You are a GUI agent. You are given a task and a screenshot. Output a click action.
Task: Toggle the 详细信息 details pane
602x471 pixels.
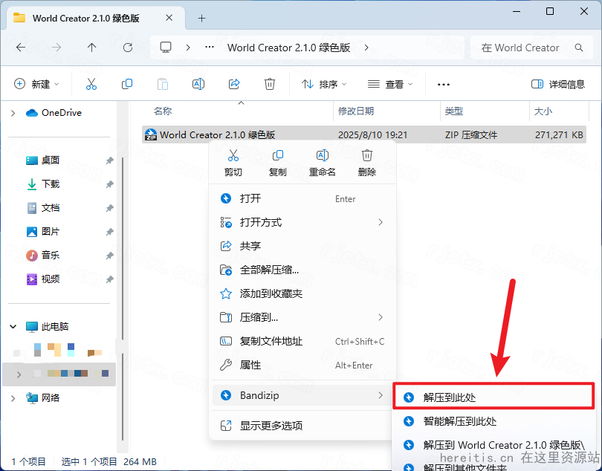tap(557, 84)
